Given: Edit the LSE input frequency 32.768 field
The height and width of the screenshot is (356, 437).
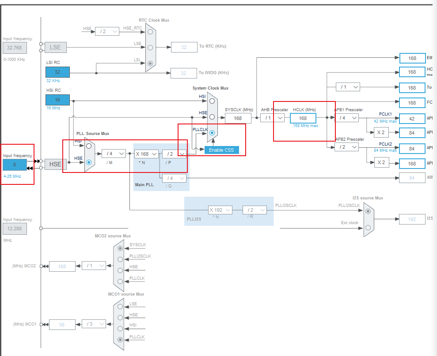Looking at the screenshot, I should pos(14,47).
